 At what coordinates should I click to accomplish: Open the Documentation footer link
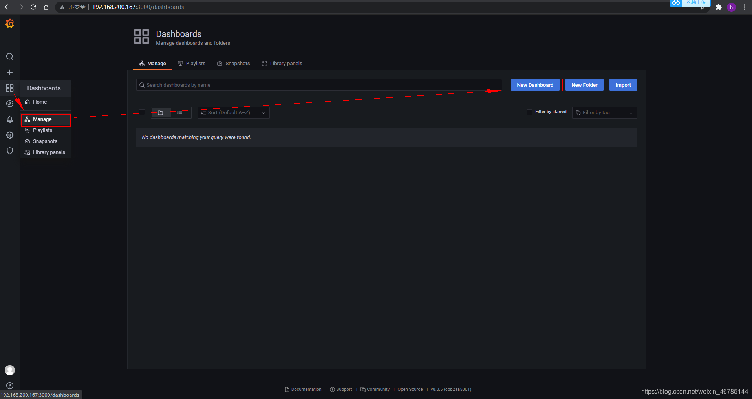[x=303, y=390]
